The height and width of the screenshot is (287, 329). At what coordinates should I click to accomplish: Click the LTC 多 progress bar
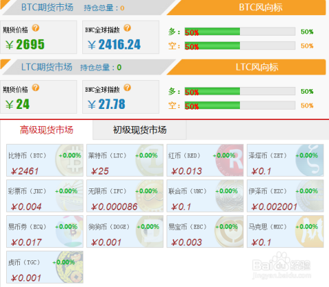click(240, 91)
